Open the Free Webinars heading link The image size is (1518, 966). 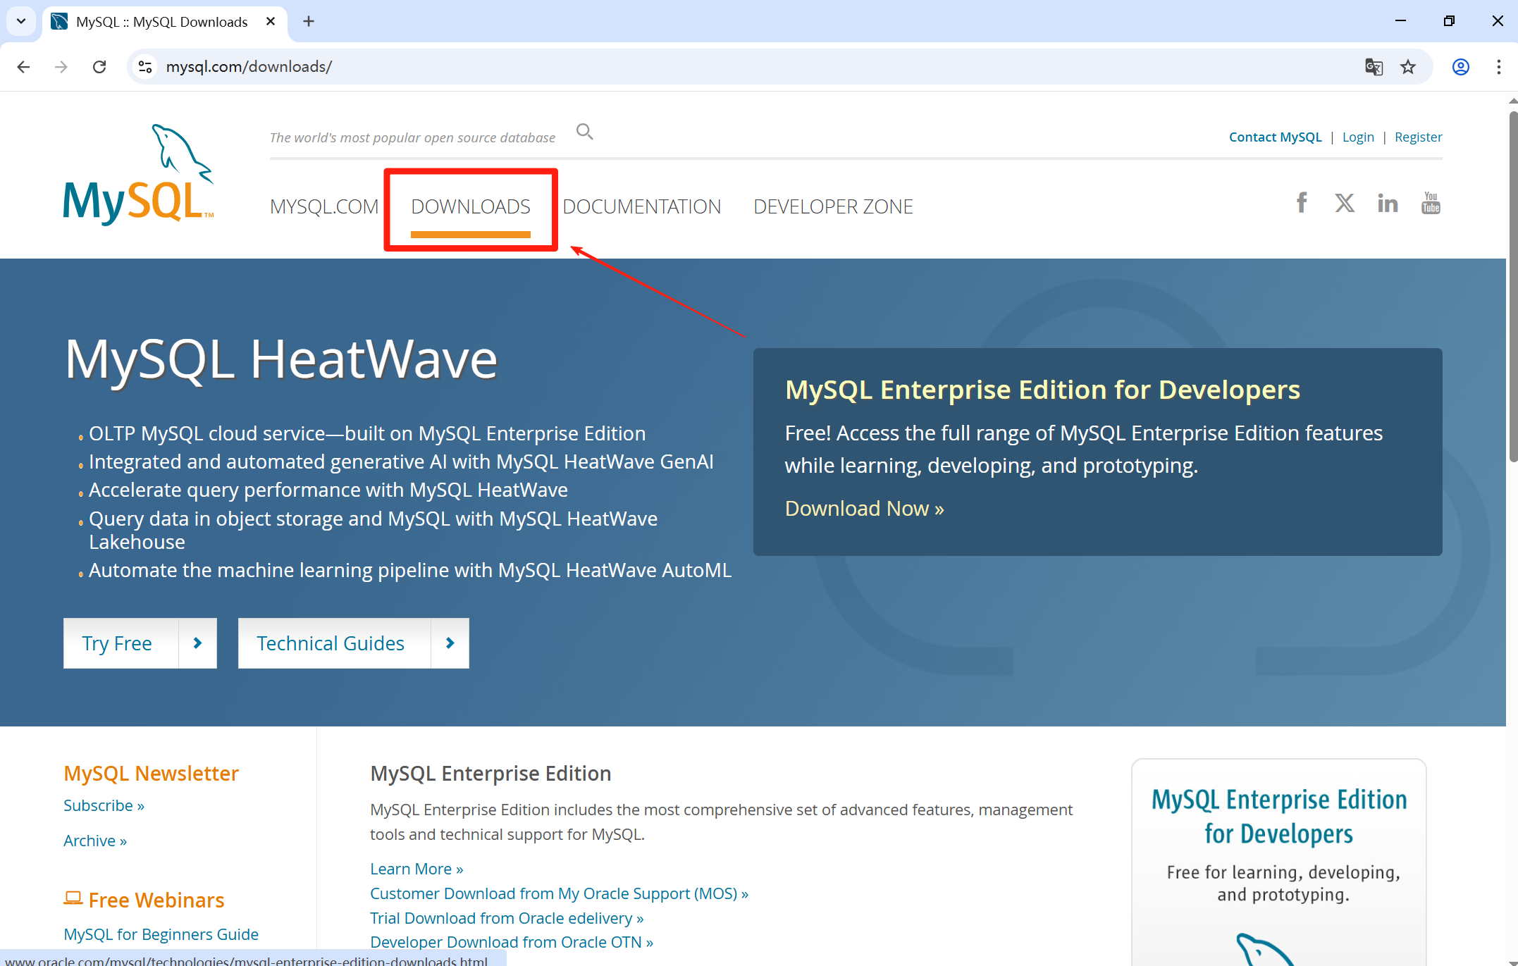156,900
